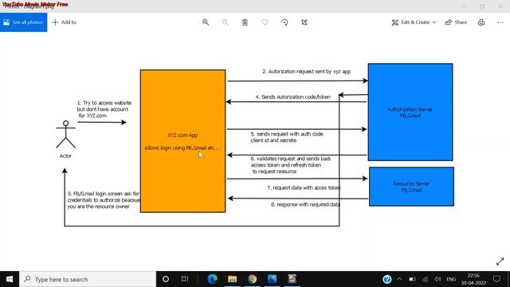510x287 pixels.
Task: Launch Google Chrome from taskbar
Action: 252,279
